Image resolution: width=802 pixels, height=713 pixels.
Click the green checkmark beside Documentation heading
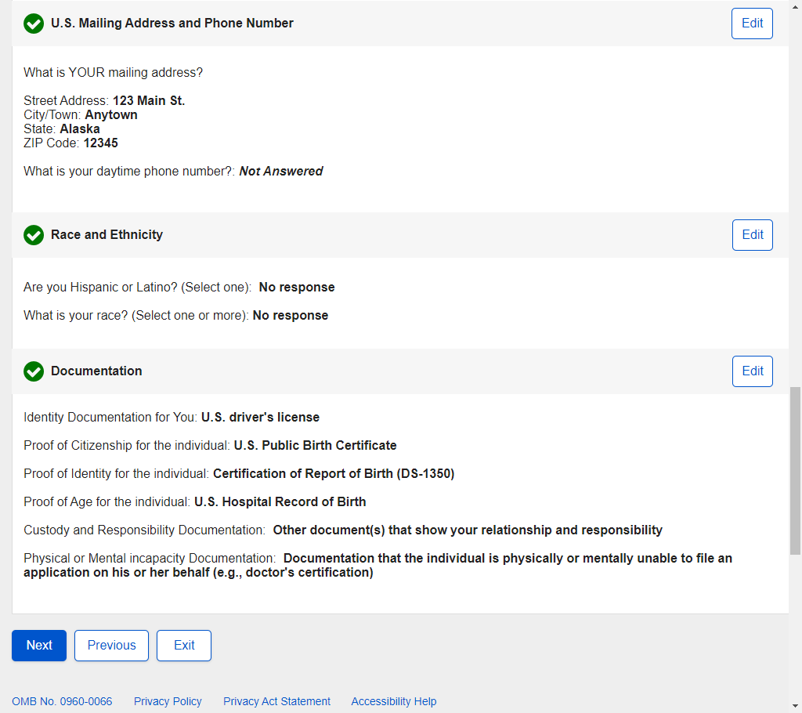[34, 371]
